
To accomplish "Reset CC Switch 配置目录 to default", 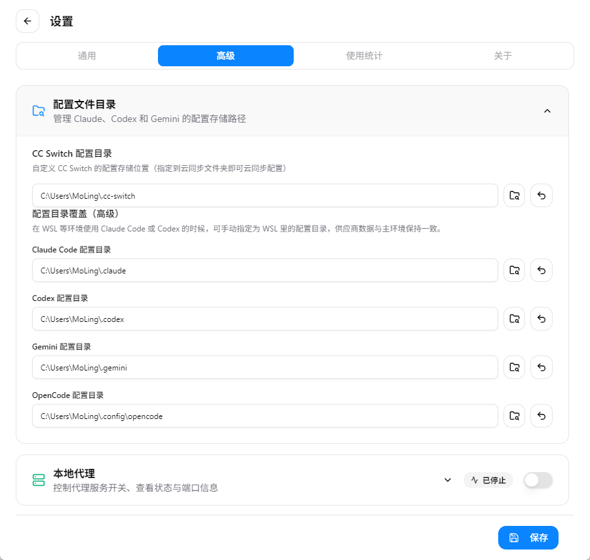I will (x=541, y=195).
